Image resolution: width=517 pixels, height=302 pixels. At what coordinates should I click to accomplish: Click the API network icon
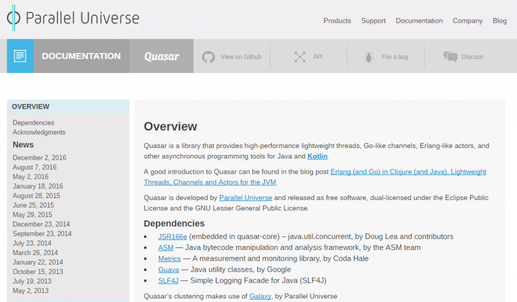(300, 57)
